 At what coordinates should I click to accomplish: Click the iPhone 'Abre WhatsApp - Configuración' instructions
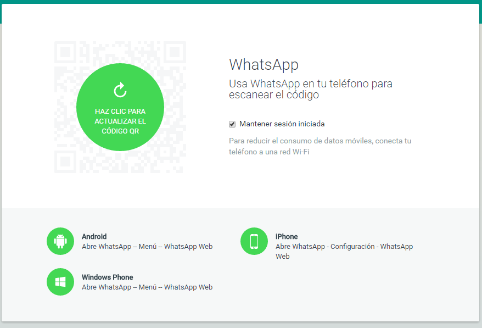click(x=344, y=247)
